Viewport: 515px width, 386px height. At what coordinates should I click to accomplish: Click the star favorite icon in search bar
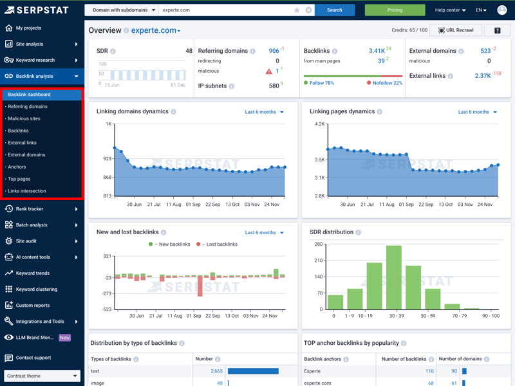pos(297,10)
